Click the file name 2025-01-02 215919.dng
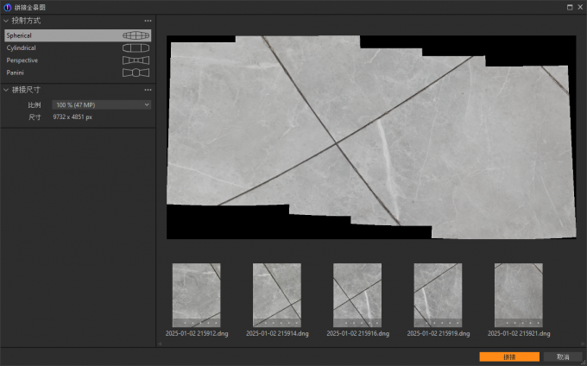Screen dimensions: 587x366 coord(439,333)
